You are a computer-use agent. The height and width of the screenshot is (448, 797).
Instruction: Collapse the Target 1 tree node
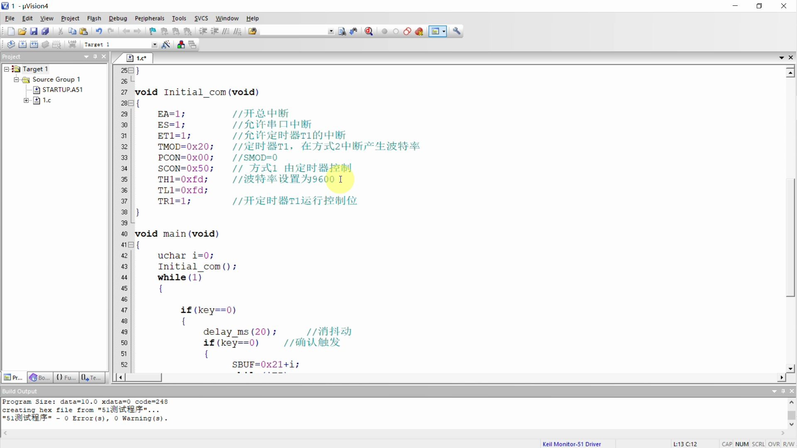(7, 69)
